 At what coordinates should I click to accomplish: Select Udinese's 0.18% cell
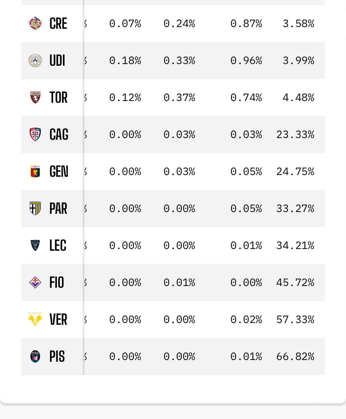(x=125, y=60)
